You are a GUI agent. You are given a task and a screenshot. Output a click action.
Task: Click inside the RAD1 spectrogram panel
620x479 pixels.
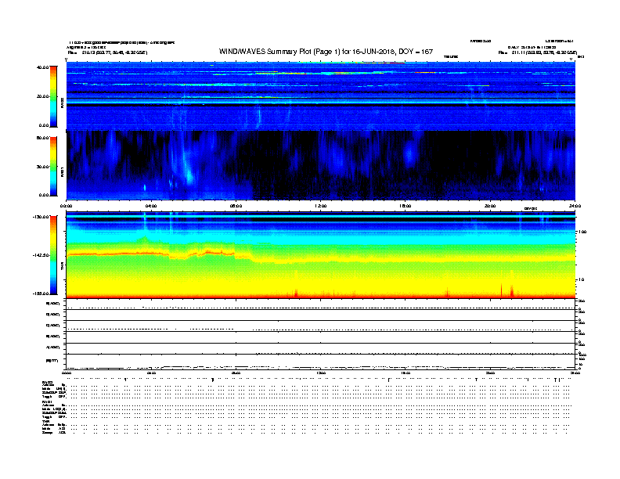pos(320,165)
